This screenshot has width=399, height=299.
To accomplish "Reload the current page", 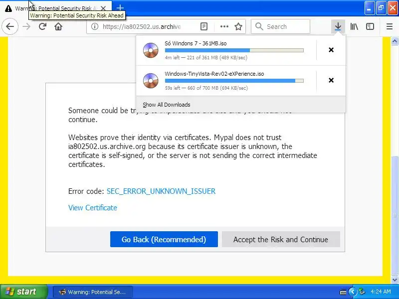I will (42, 26).
